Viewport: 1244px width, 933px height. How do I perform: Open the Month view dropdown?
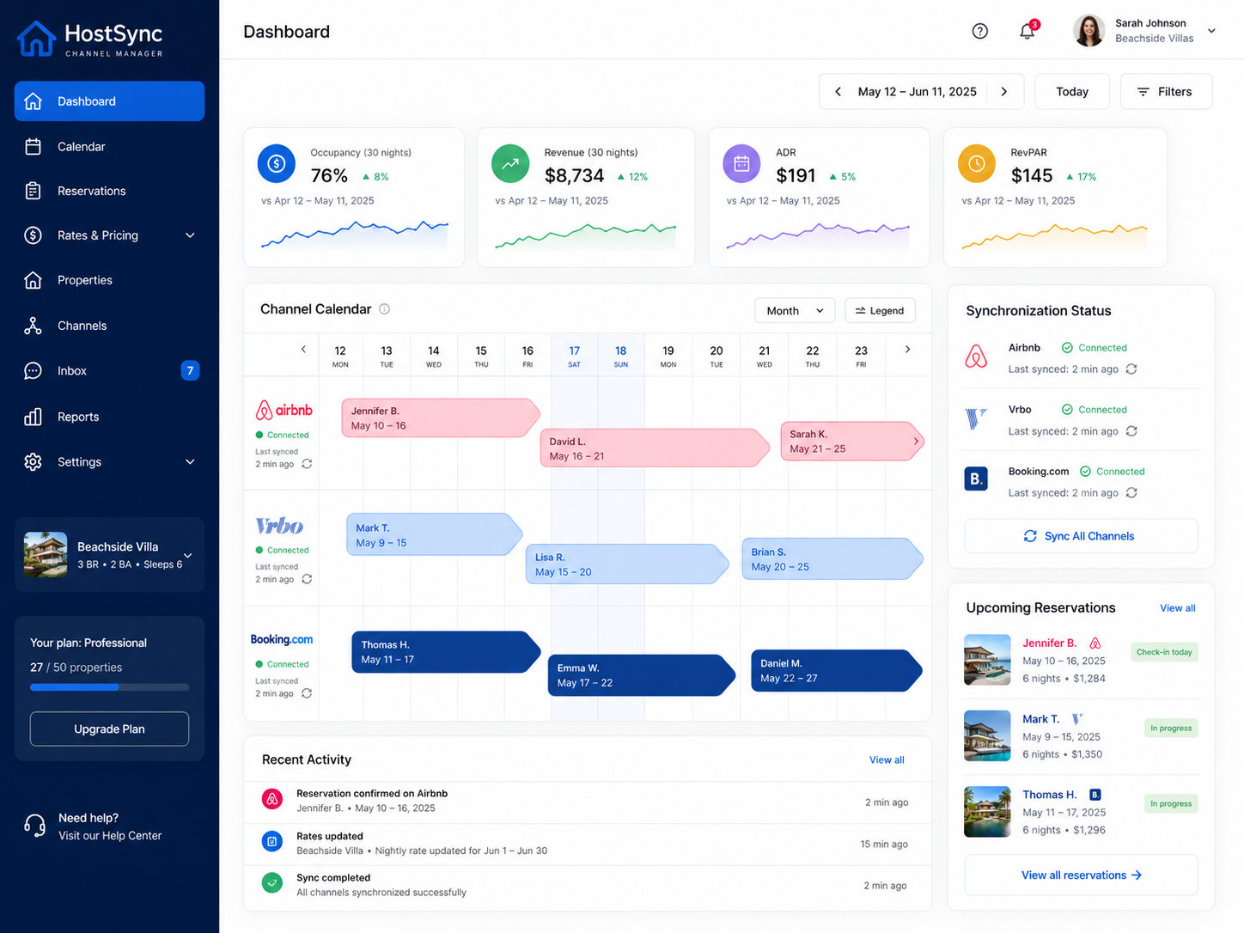[795, 311]
